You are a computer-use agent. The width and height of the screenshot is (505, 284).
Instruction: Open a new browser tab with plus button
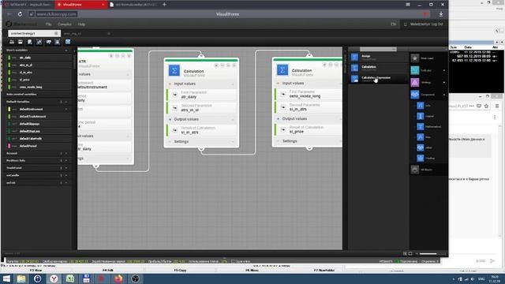click(164, 5)
